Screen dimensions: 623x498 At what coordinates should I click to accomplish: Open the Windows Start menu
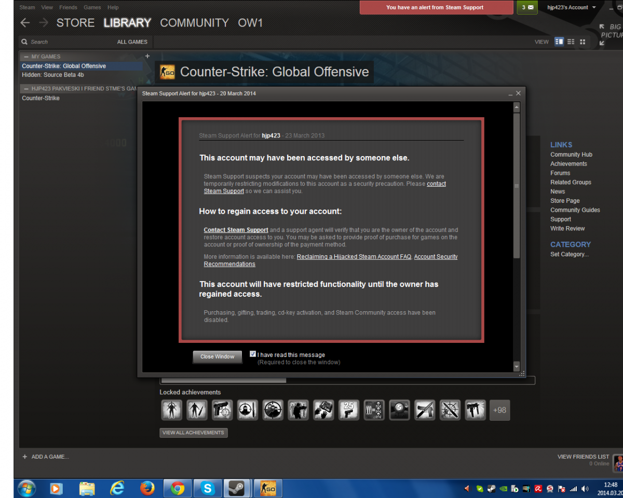click(26, 488)
